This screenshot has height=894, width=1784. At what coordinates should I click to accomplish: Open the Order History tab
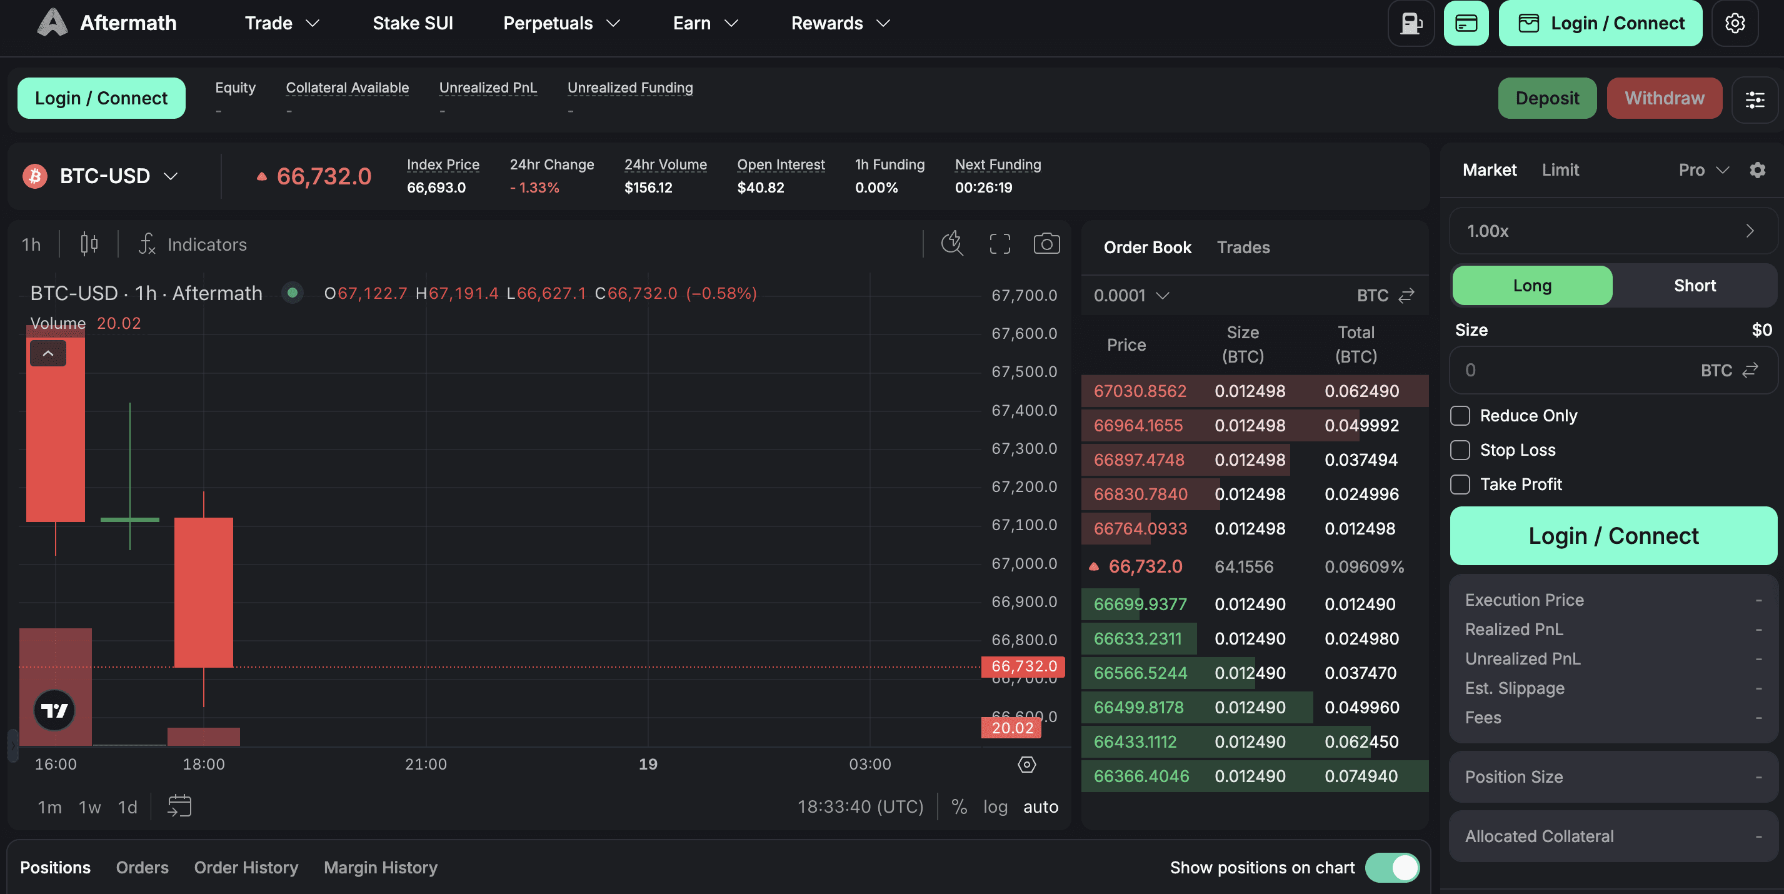coord(246,868)
